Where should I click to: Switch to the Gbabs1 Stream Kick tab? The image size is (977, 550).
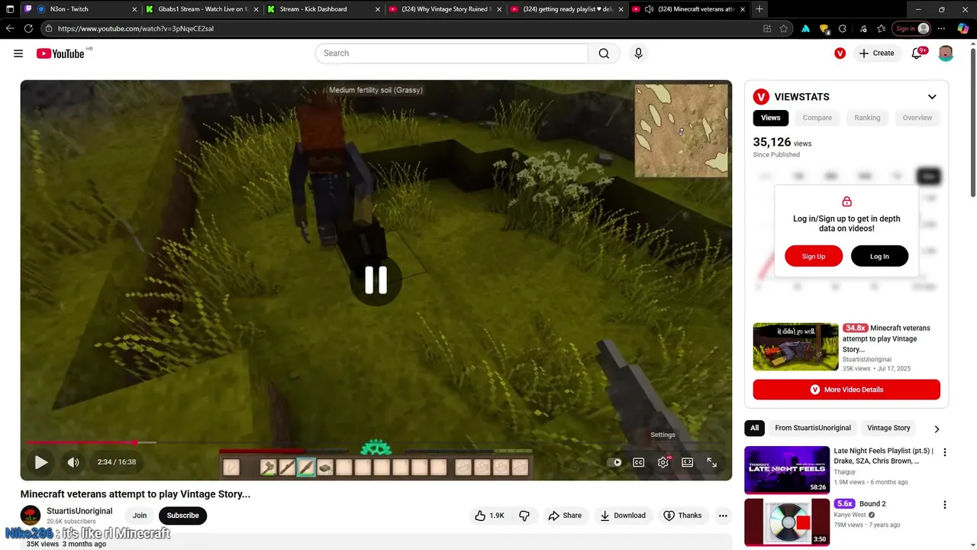coord(202,9)
